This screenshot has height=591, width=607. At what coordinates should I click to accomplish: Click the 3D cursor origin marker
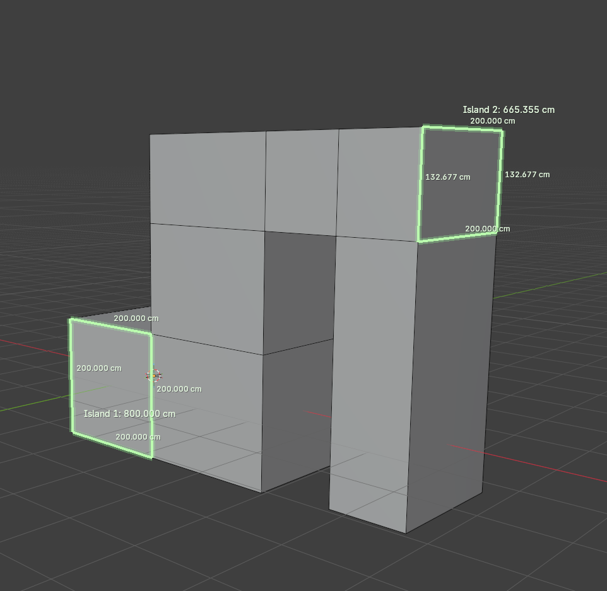[154, 375]
